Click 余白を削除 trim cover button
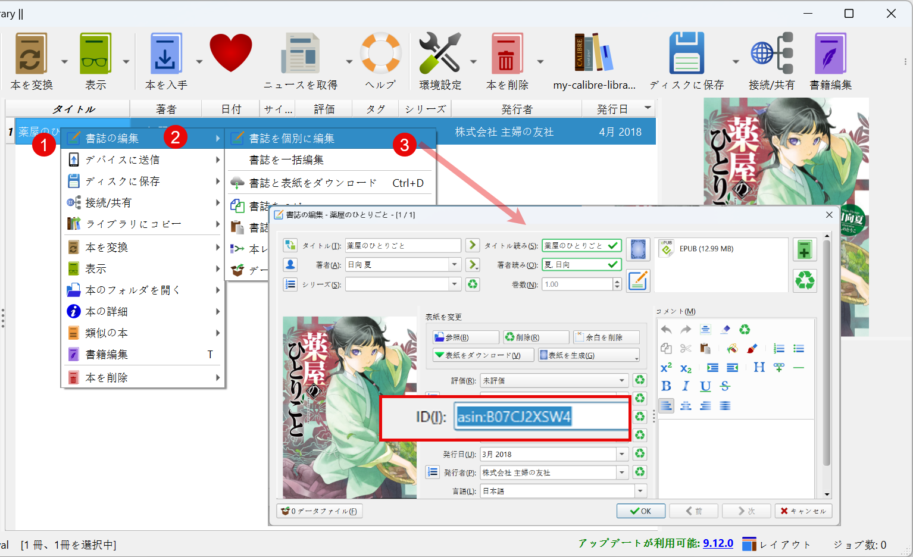 (x=606, y=337)
